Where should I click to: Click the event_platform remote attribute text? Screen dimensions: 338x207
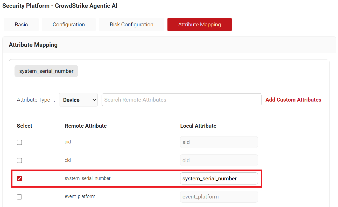pos(80,196)
